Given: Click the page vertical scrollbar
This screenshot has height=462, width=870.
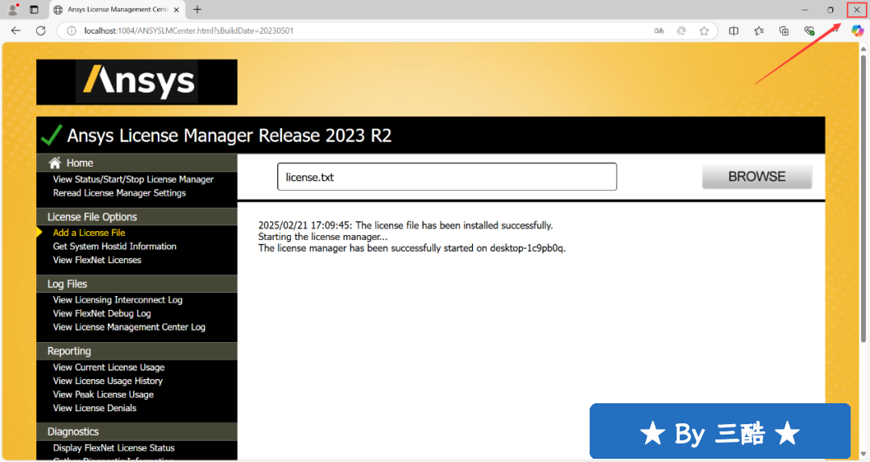Looking at the screenshot, I should (x=864, y=197).
